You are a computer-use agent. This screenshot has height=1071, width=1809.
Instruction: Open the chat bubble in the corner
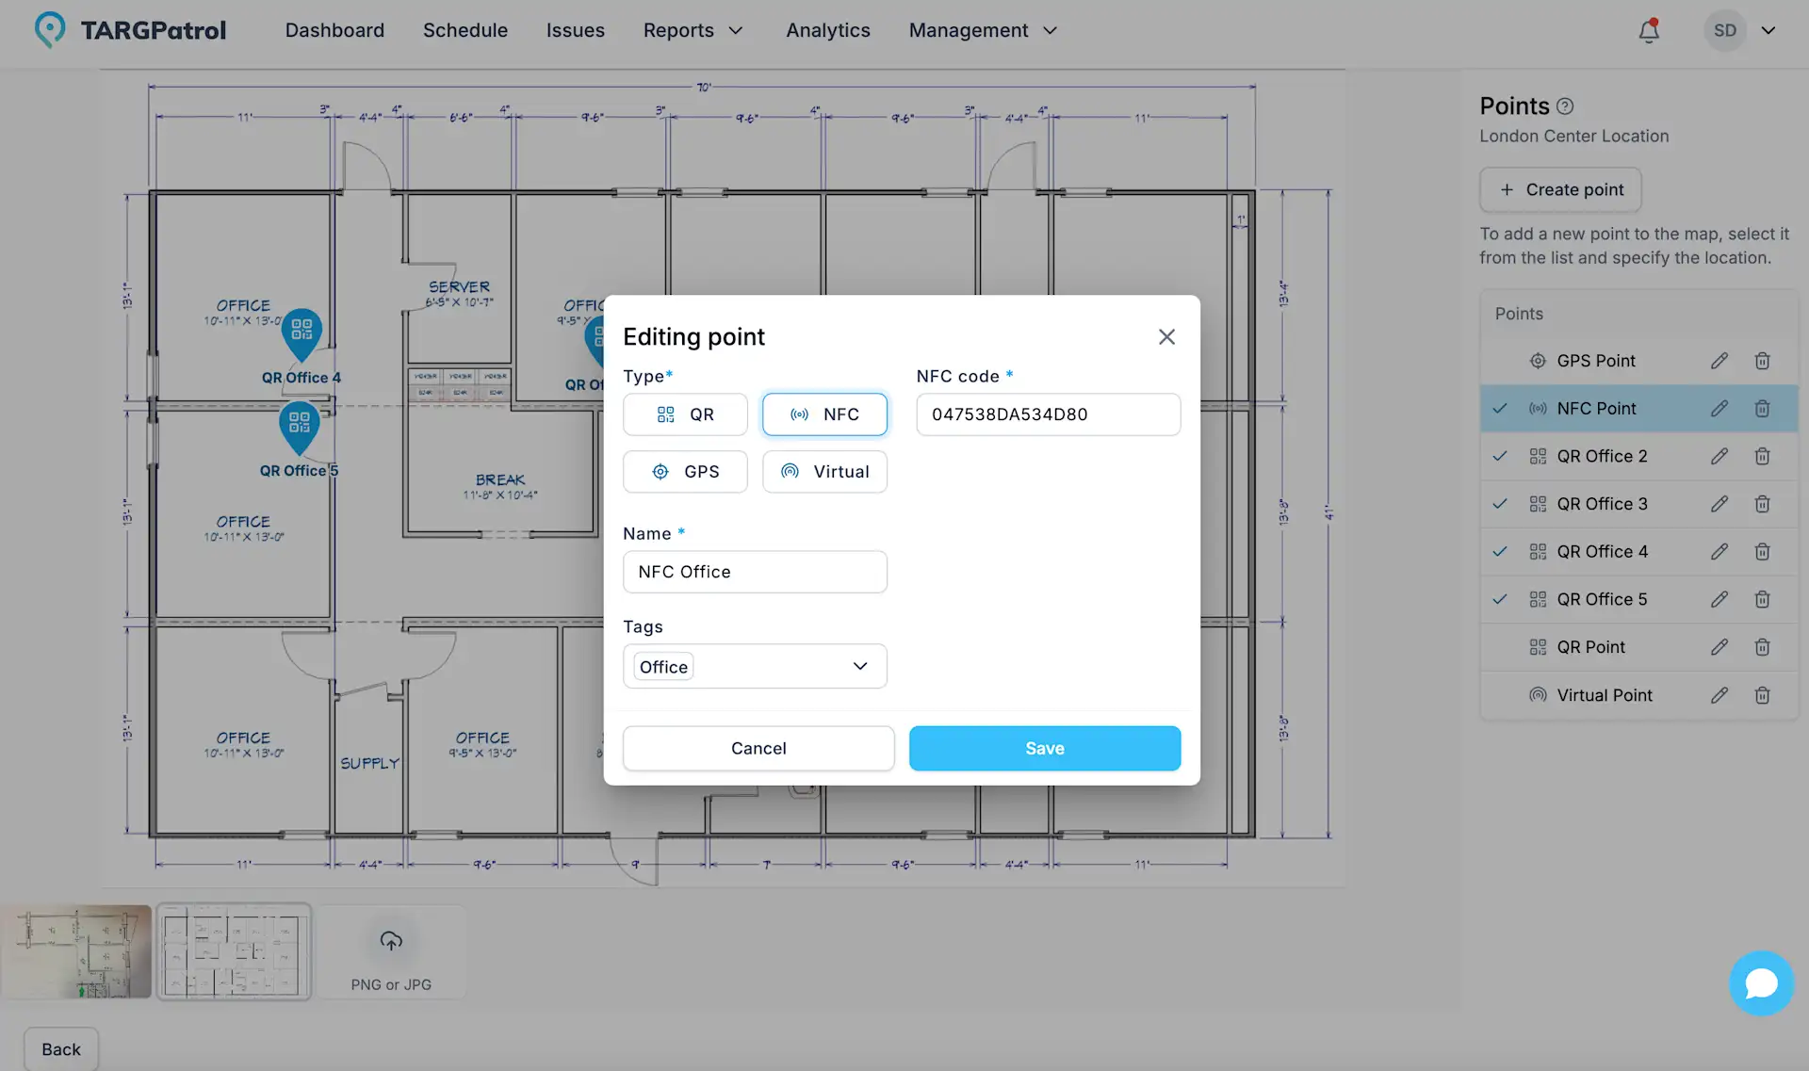coord(1761,982)
